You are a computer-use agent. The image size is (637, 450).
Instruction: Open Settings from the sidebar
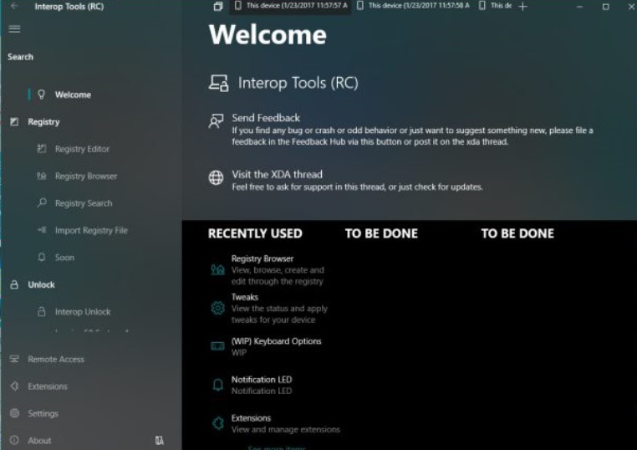[43, 414]
